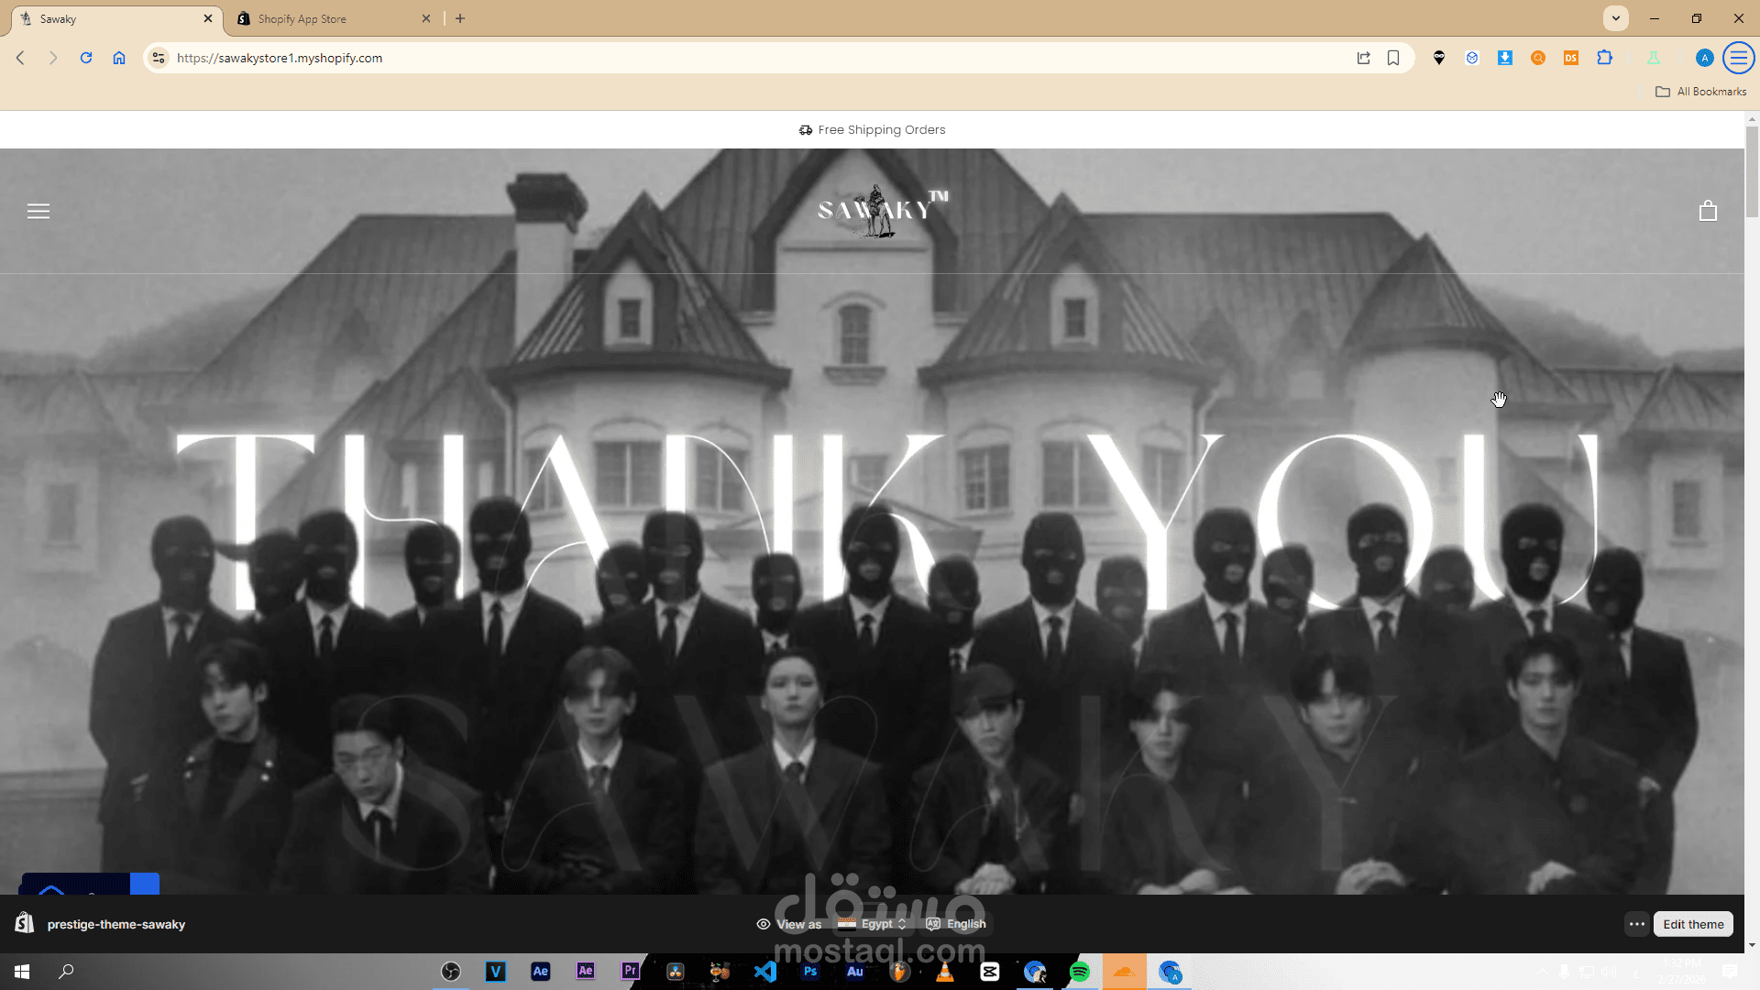1760x990 pixels.
Task: Share this page via the address bar icon
Action: coord(1363,58)
